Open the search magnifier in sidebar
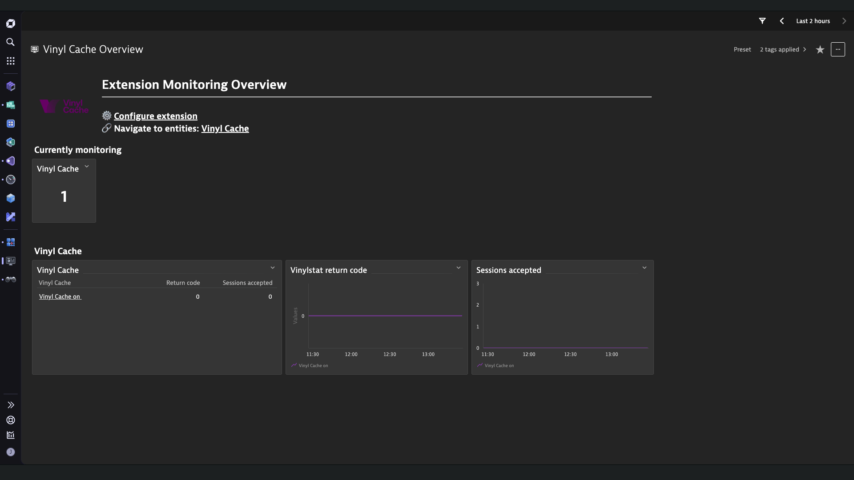This screenshot has width=854, height=480. (x=11, y=42)
